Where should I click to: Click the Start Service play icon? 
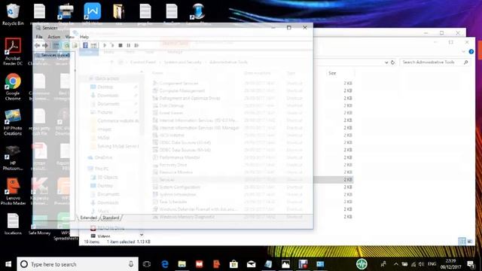pos(105,45)
